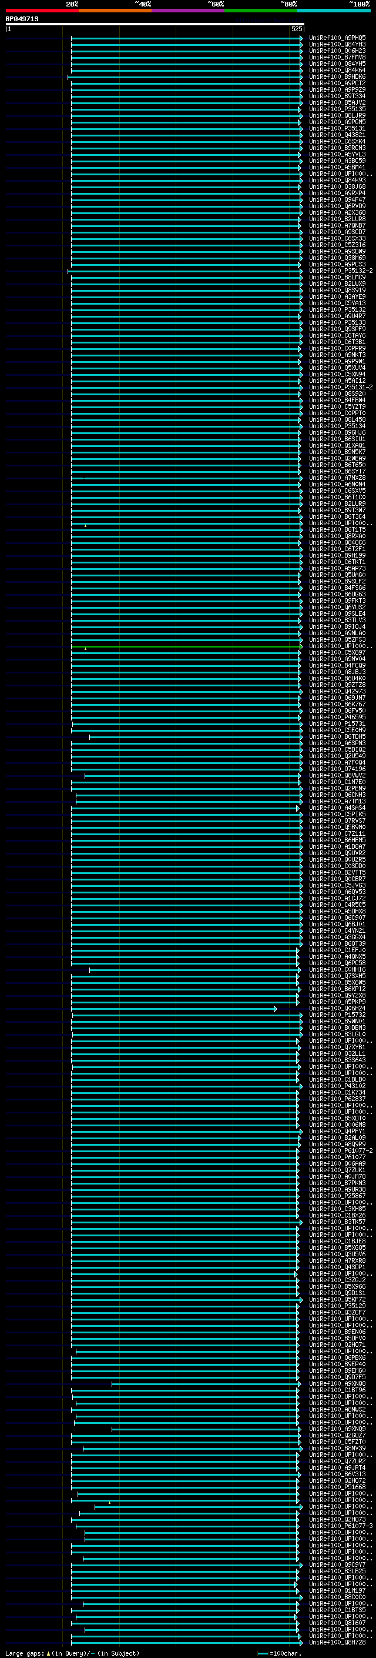
Task: Select label UniRef100_C7Z111
Action: [x=337, y=833]
